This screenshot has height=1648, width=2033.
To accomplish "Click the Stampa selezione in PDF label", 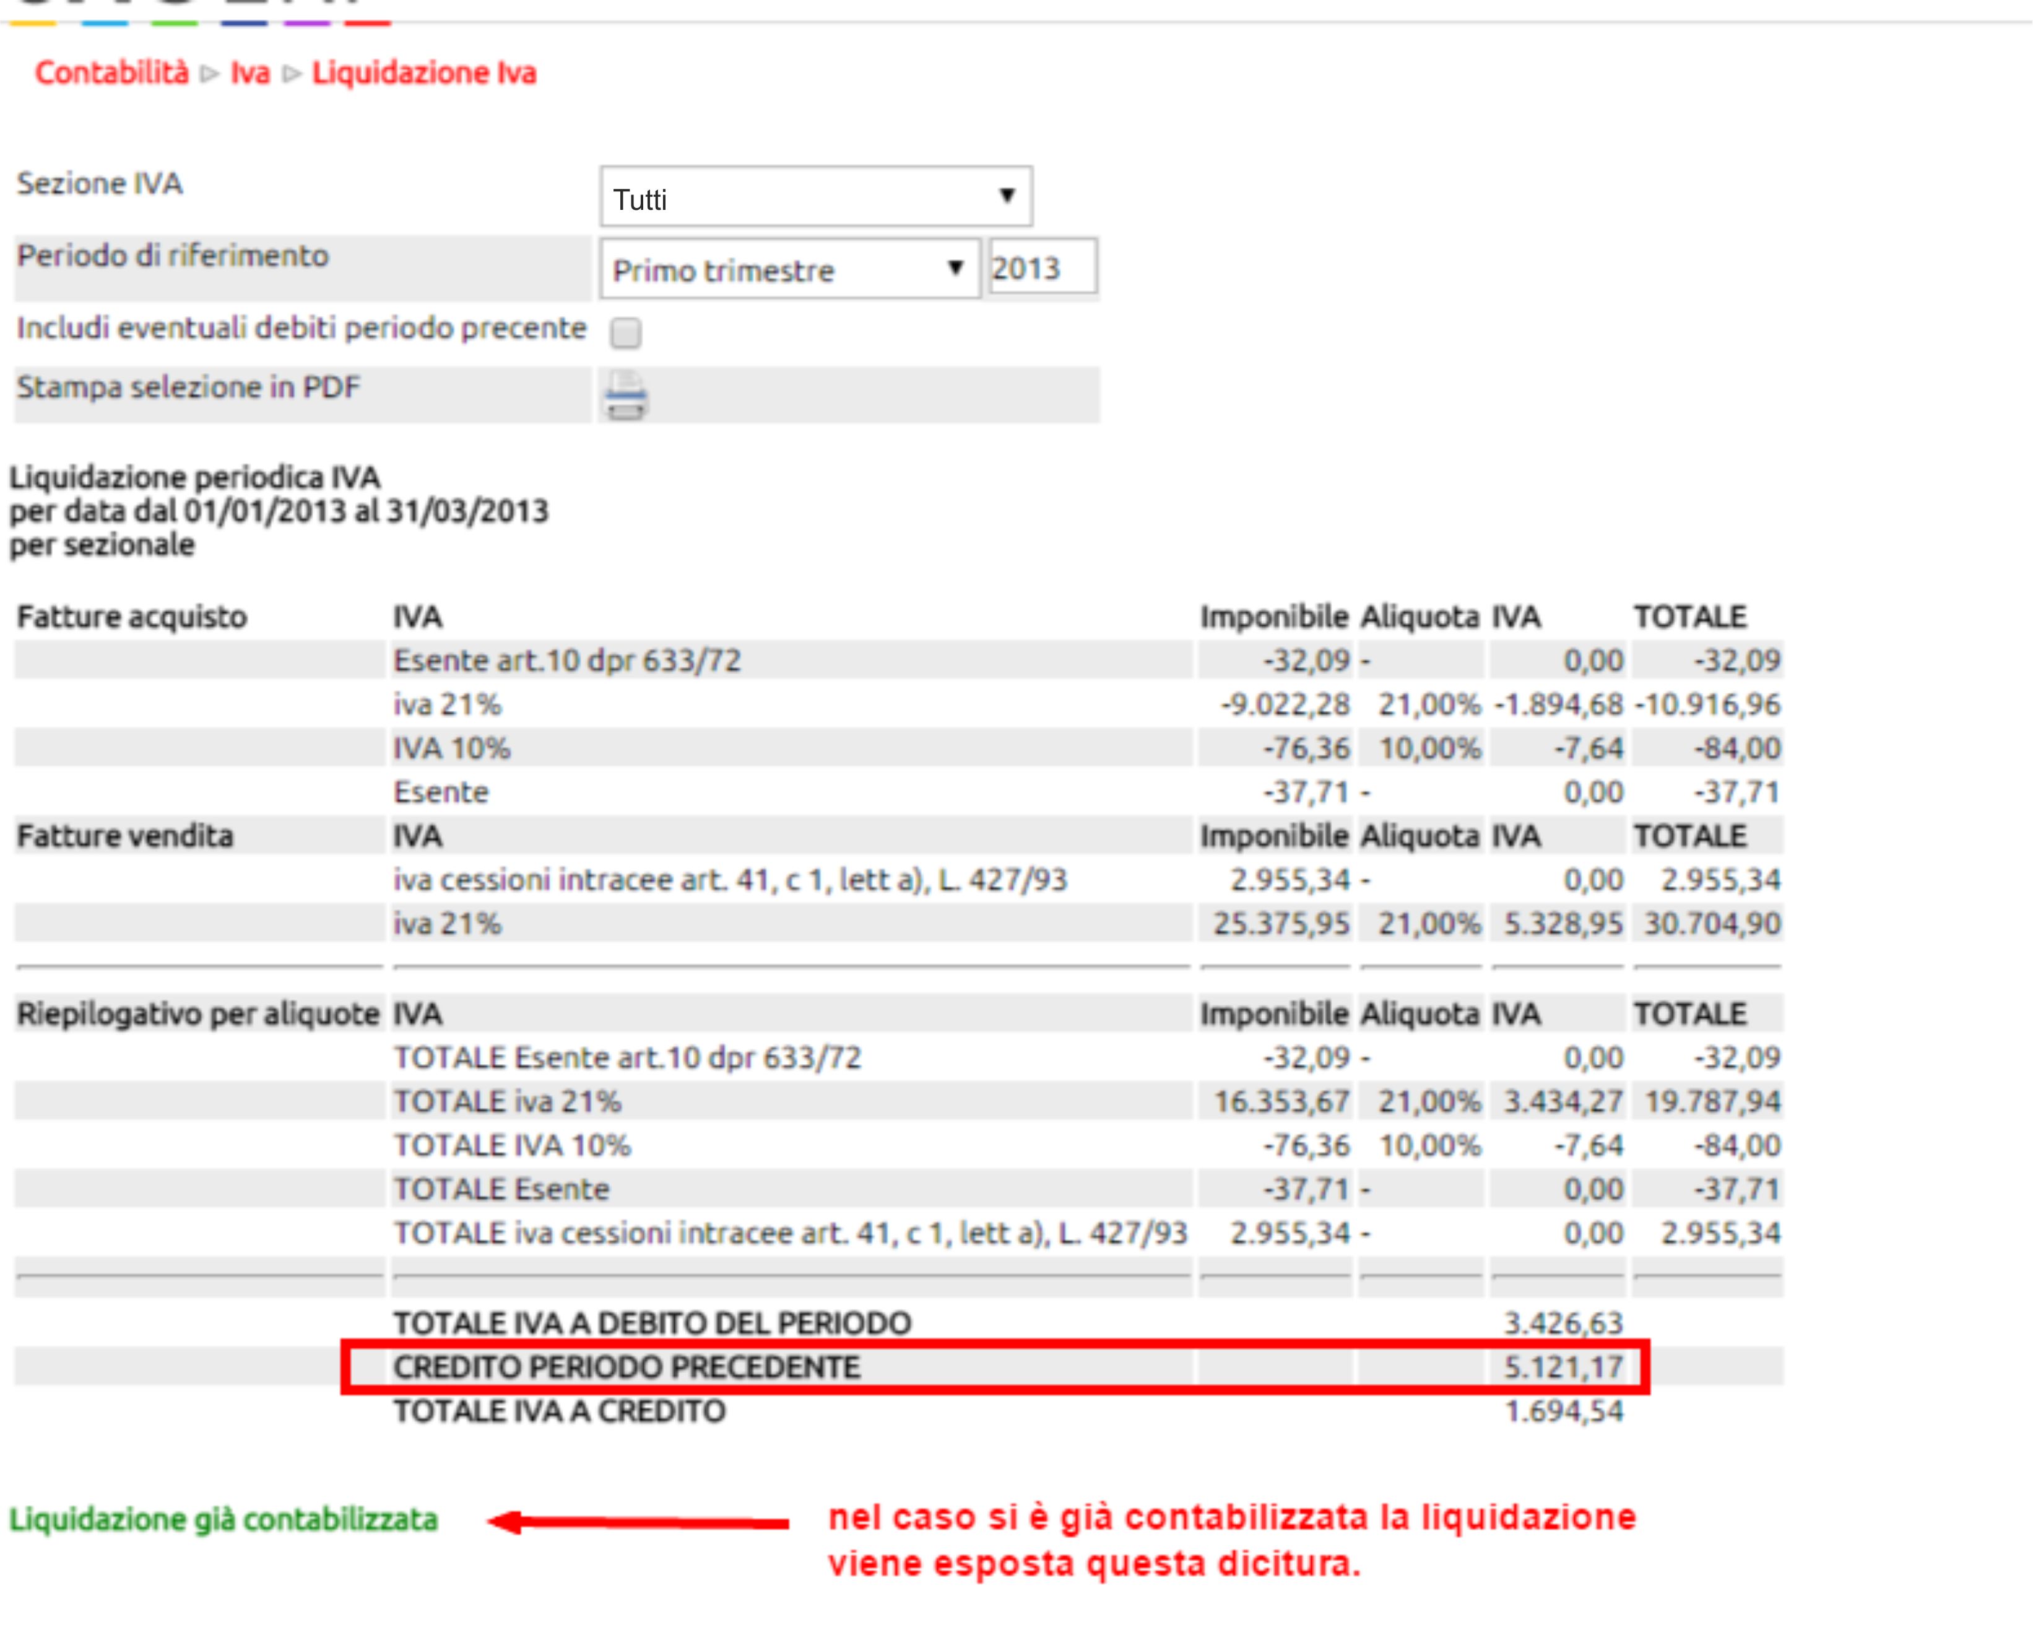I will click(x=189, y=388).
